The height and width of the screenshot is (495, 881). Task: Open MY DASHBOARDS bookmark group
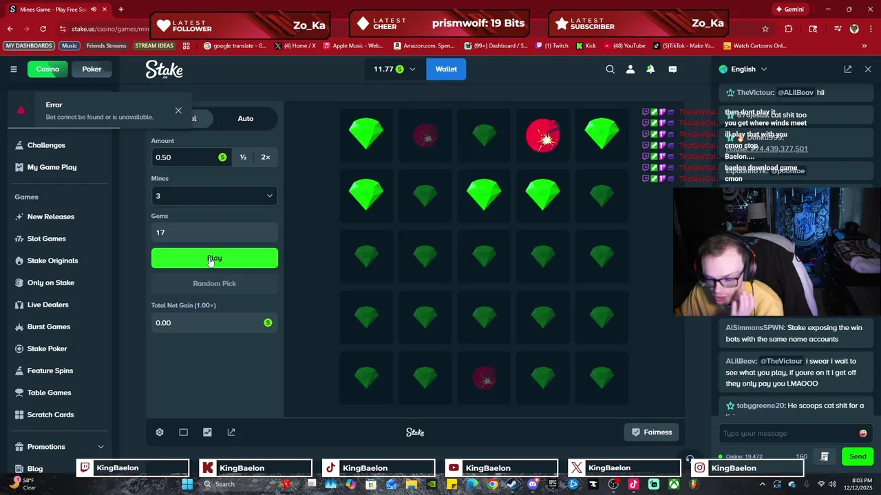coord(29,45)
